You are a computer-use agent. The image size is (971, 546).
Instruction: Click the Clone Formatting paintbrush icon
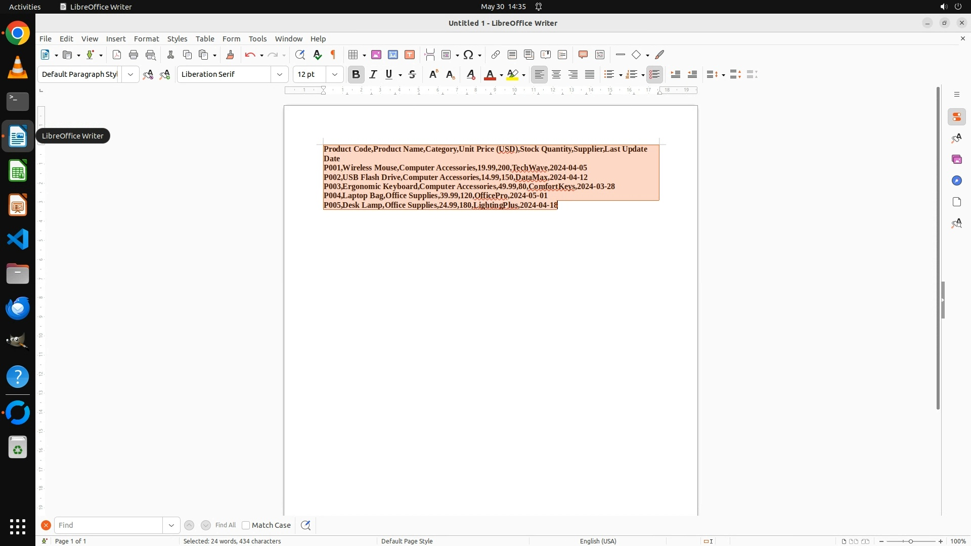(230, 55)
